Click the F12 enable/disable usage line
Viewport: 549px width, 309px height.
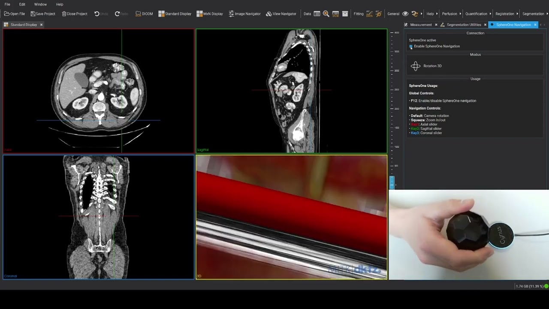[x=443, y=101]
